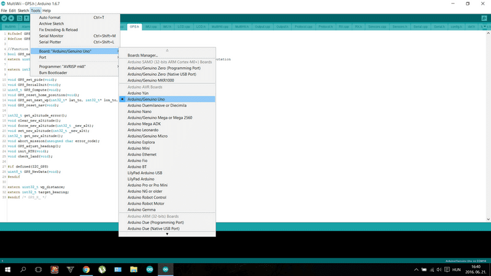Switch to the LCD.cpp tab
This screenshot has width=491, height=276.
(x=184, y=27)
